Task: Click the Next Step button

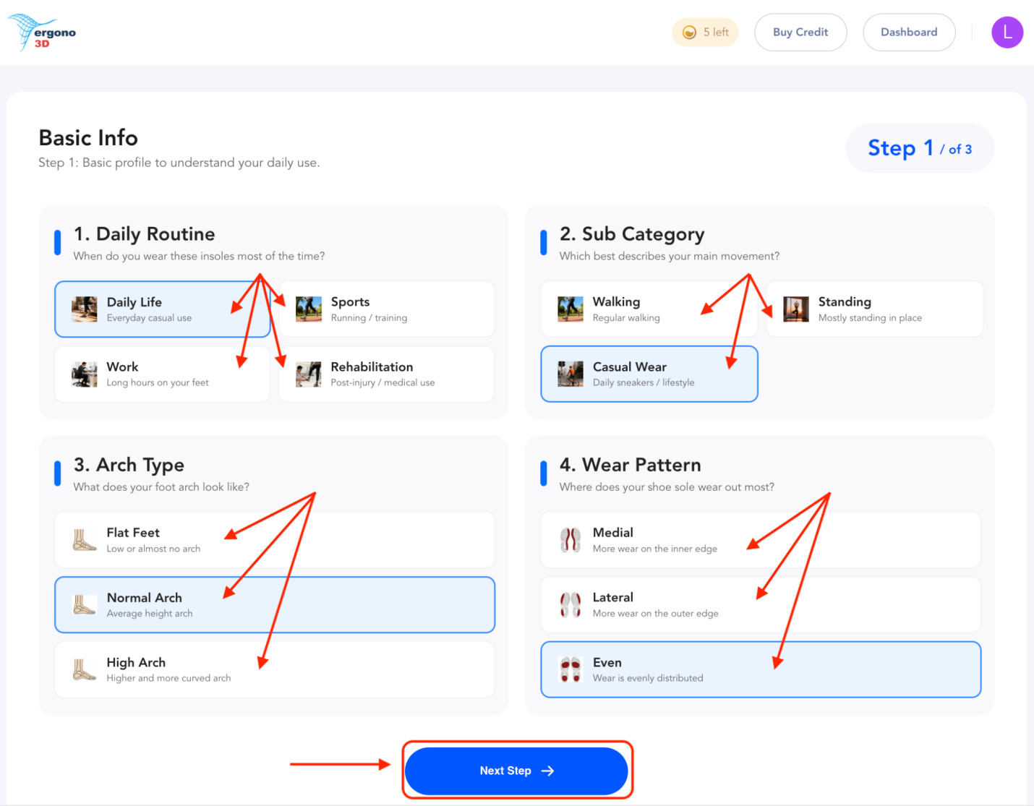Action: click(x=516, y=771)
